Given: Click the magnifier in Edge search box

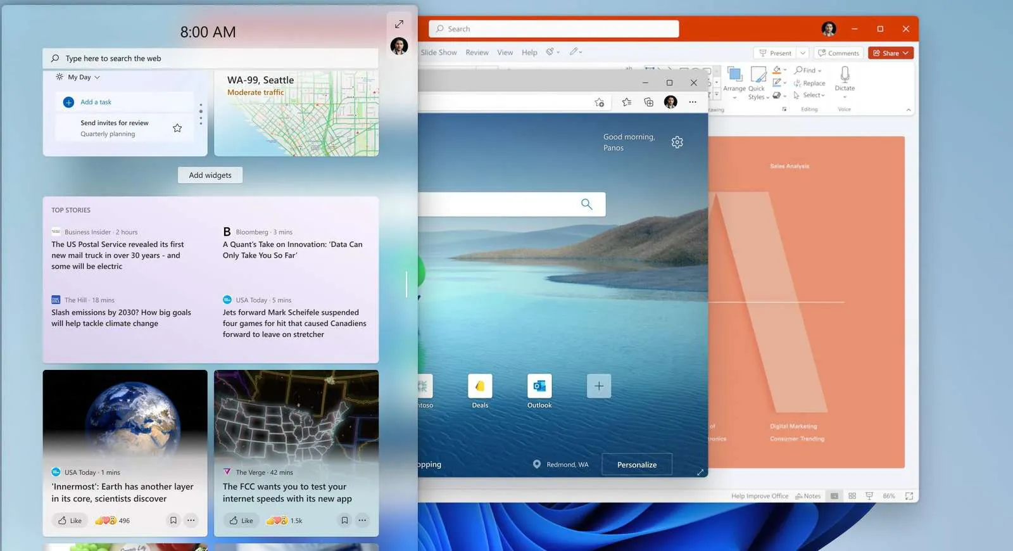Looking at the screenshot, I should [587, 204].
